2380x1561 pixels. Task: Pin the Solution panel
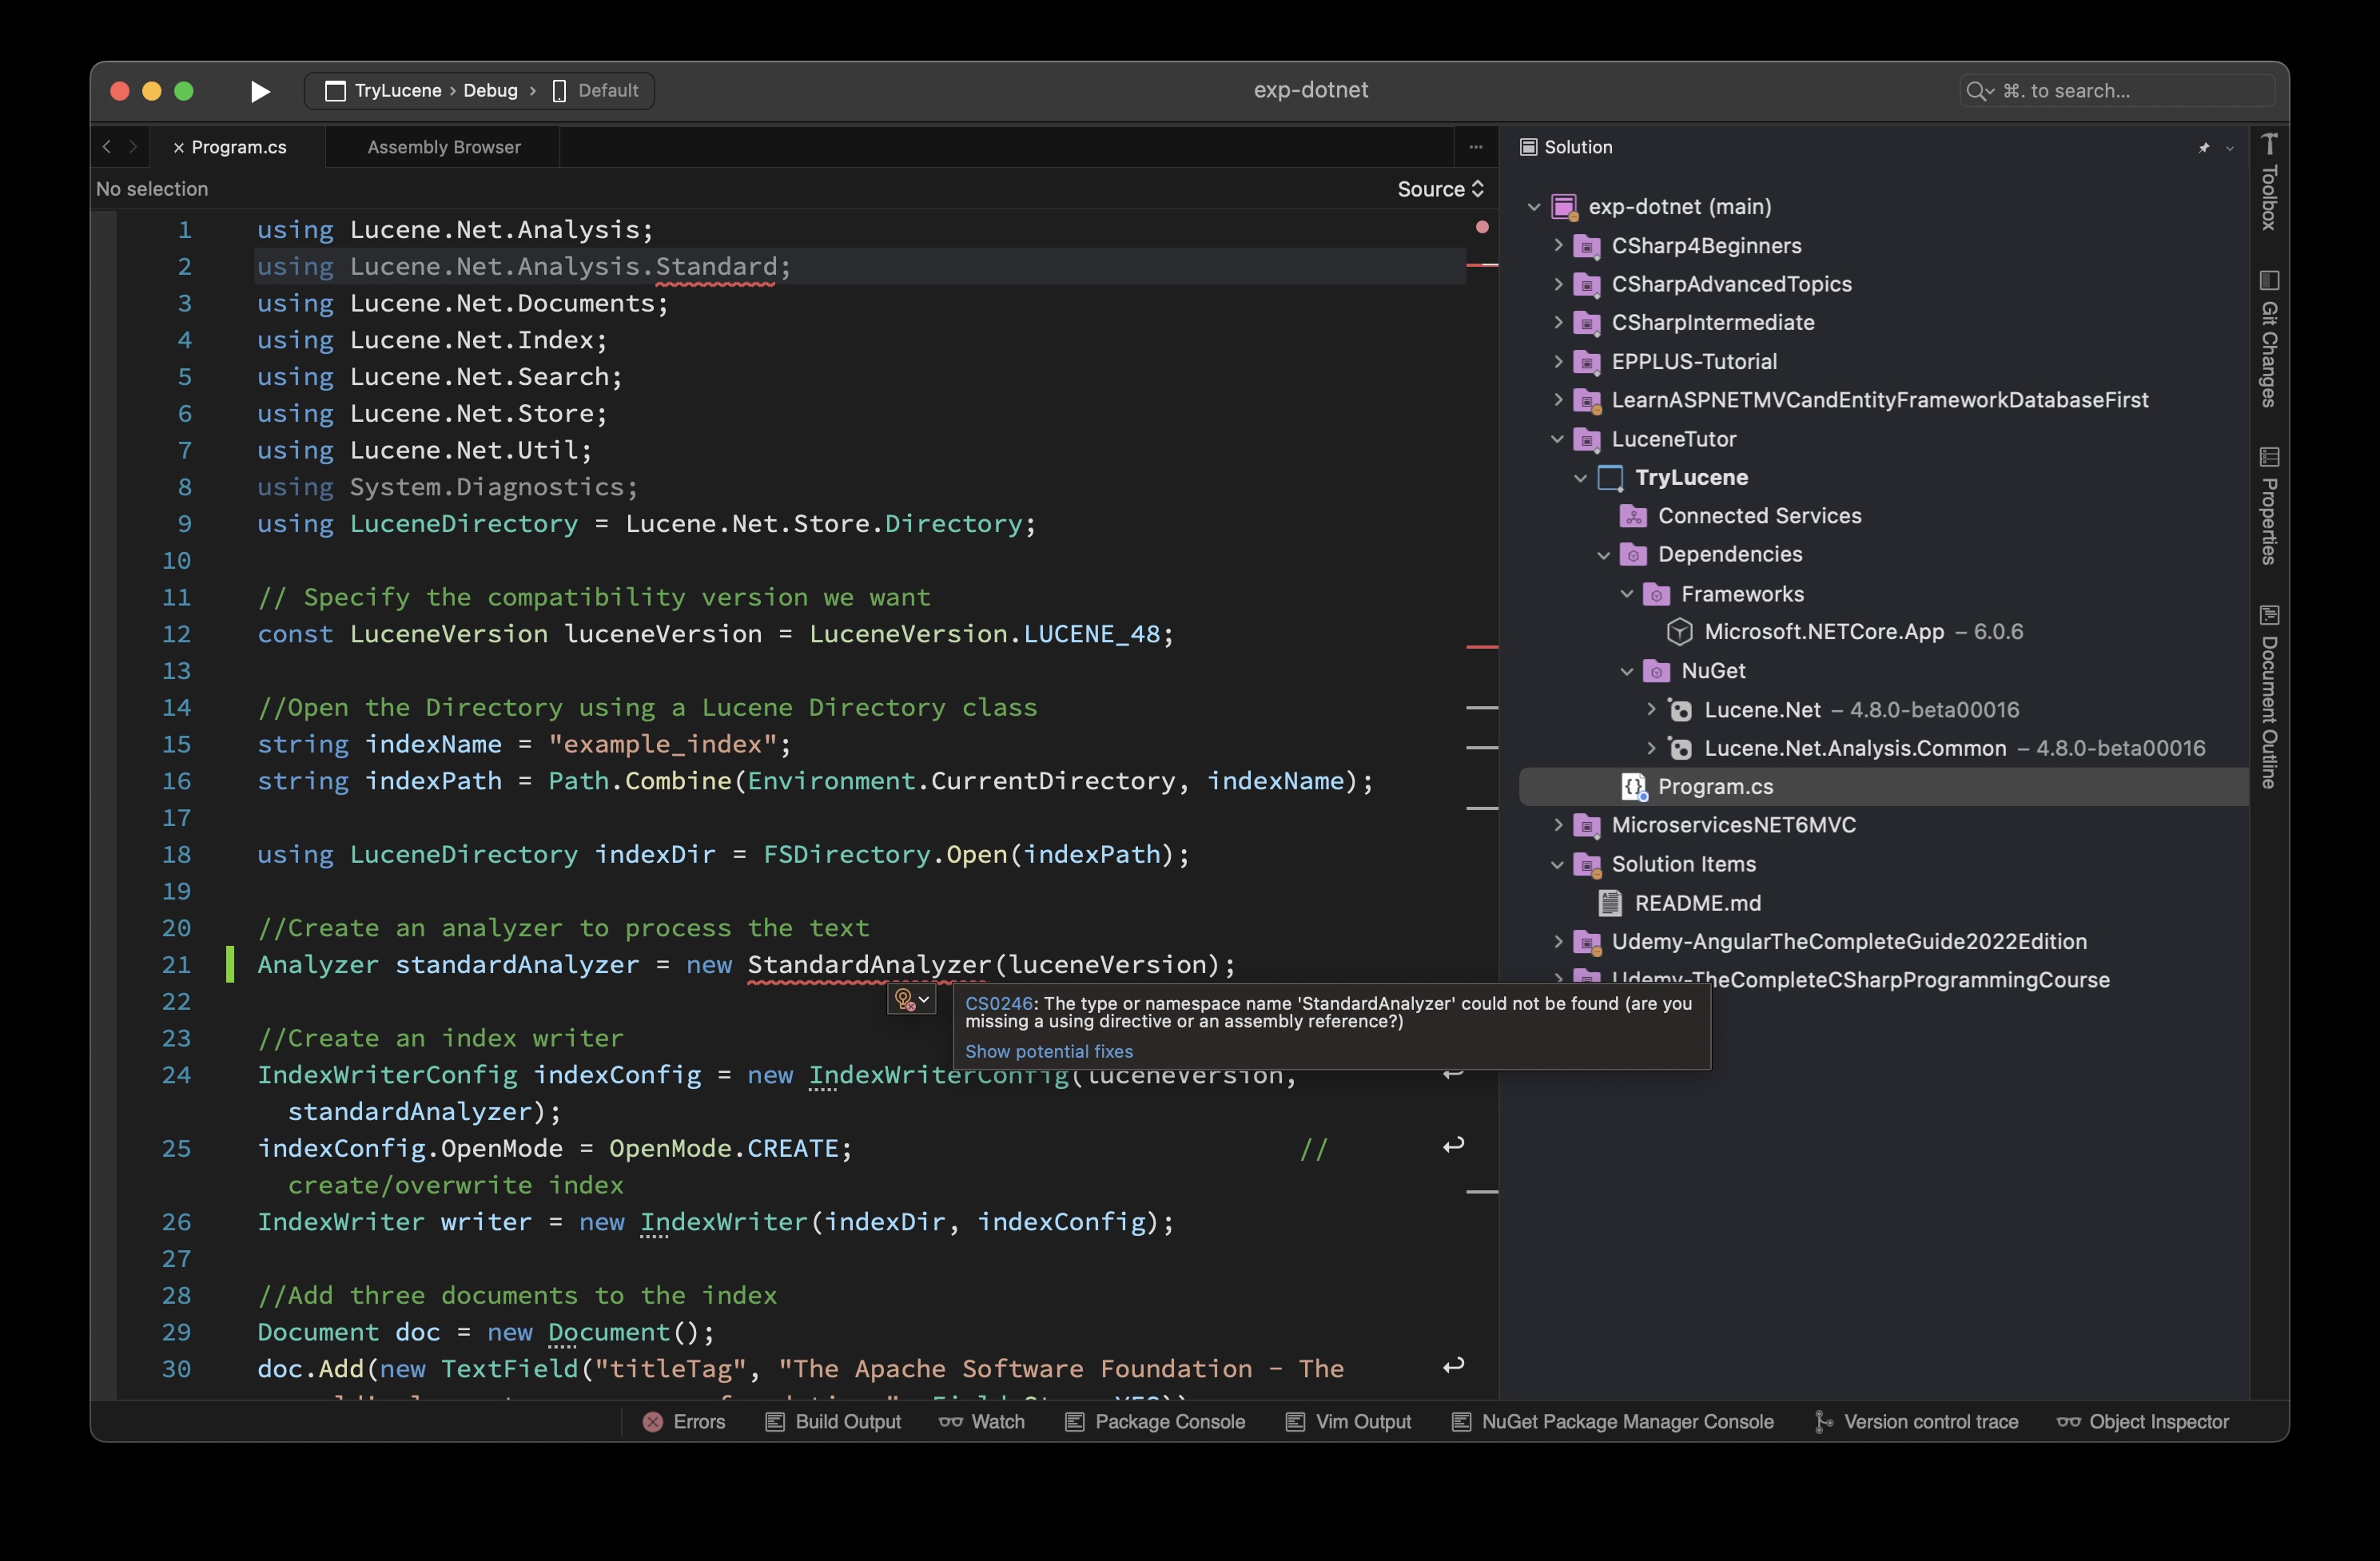[2204, 148]
